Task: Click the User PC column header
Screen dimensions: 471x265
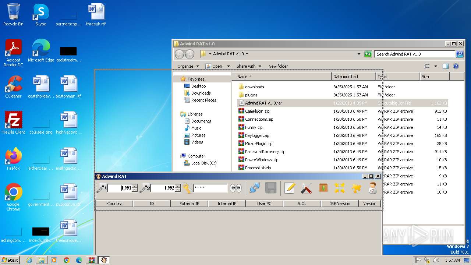Action: [265, 204]
